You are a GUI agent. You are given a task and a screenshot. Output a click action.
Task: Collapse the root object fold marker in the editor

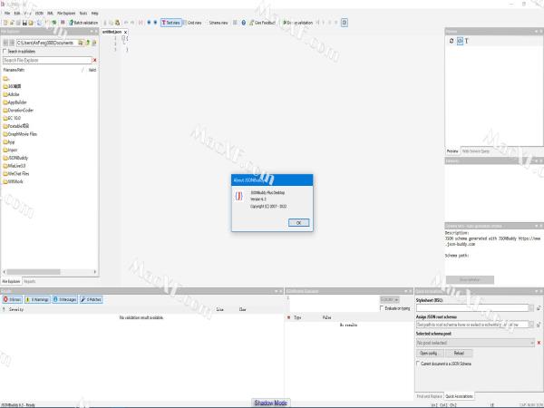(x=123, y=38)
